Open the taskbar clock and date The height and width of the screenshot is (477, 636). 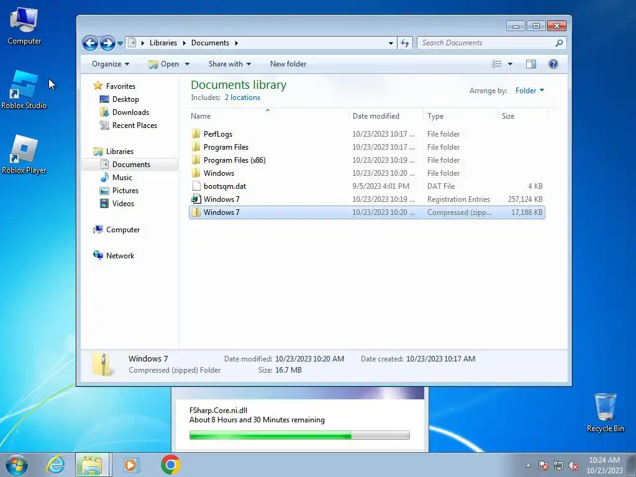pyautogui.click(x=604, y=465)
